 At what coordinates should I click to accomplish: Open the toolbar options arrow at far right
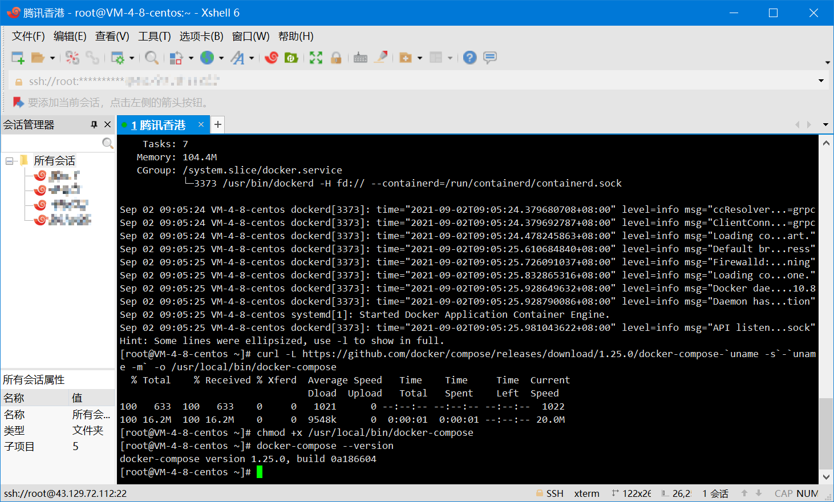[827, 62]
